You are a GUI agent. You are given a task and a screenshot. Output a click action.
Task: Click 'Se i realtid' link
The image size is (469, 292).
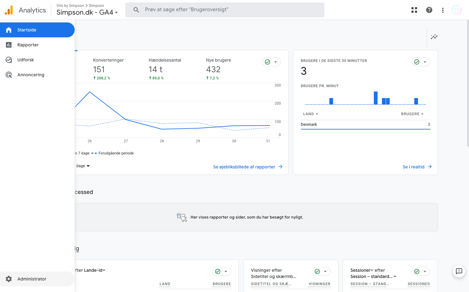(x=417, y=167)
